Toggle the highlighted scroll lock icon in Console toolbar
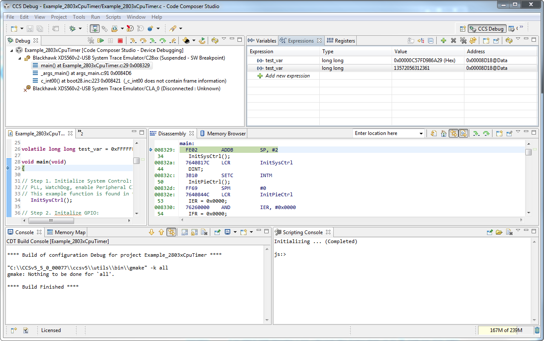Viewport: 544px width, 341px height. pyautogui.click(x=171, y=232)
